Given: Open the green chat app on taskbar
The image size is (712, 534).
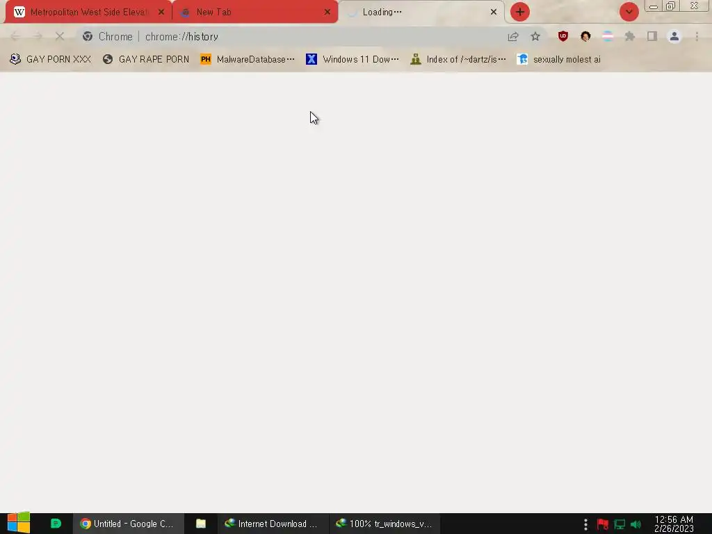Looking at the screenshot, I should (56, 524).
